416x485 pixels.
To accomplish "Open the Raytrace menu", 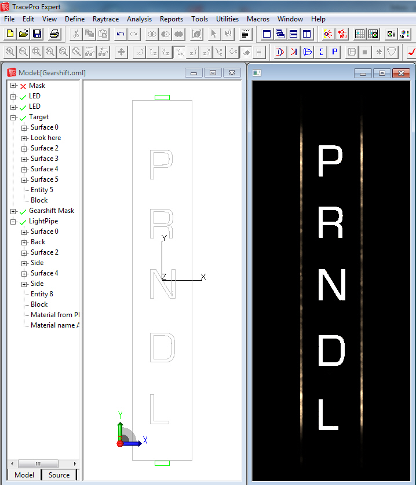I will point(105,19).
